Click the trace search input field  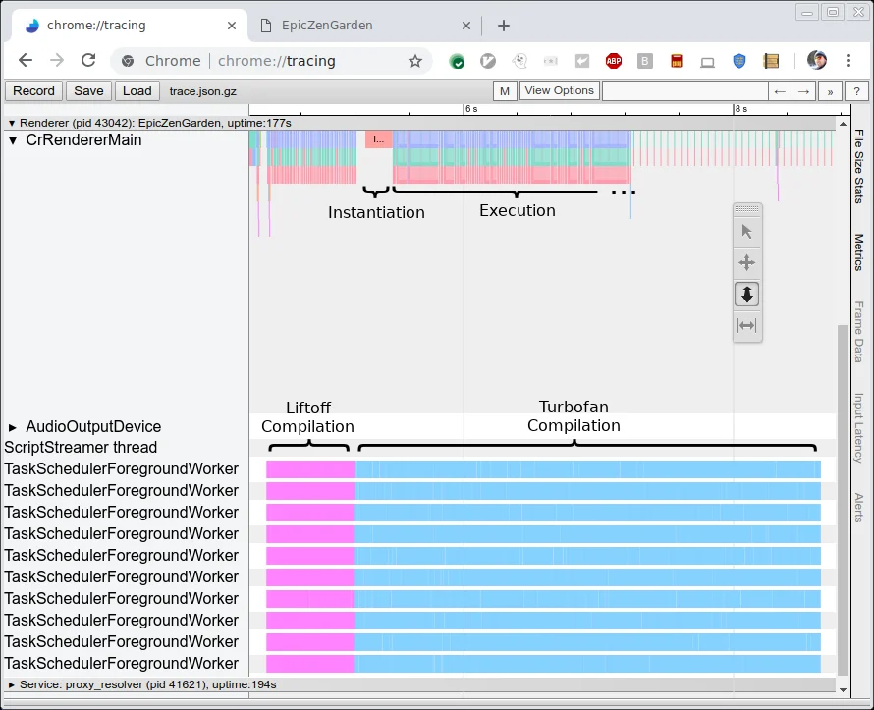click(x=683, y=91)
